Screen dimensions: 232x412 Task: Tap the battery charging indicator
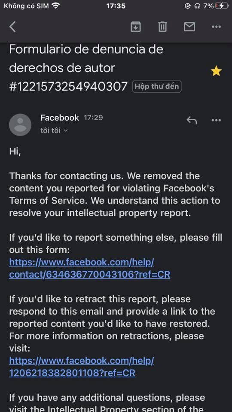221,6
